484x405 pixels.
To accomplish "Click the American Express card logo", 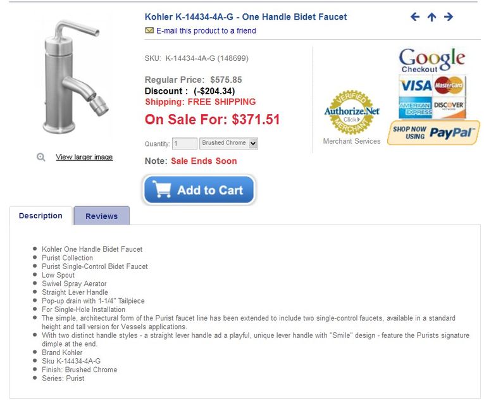I will click(415, 108).
